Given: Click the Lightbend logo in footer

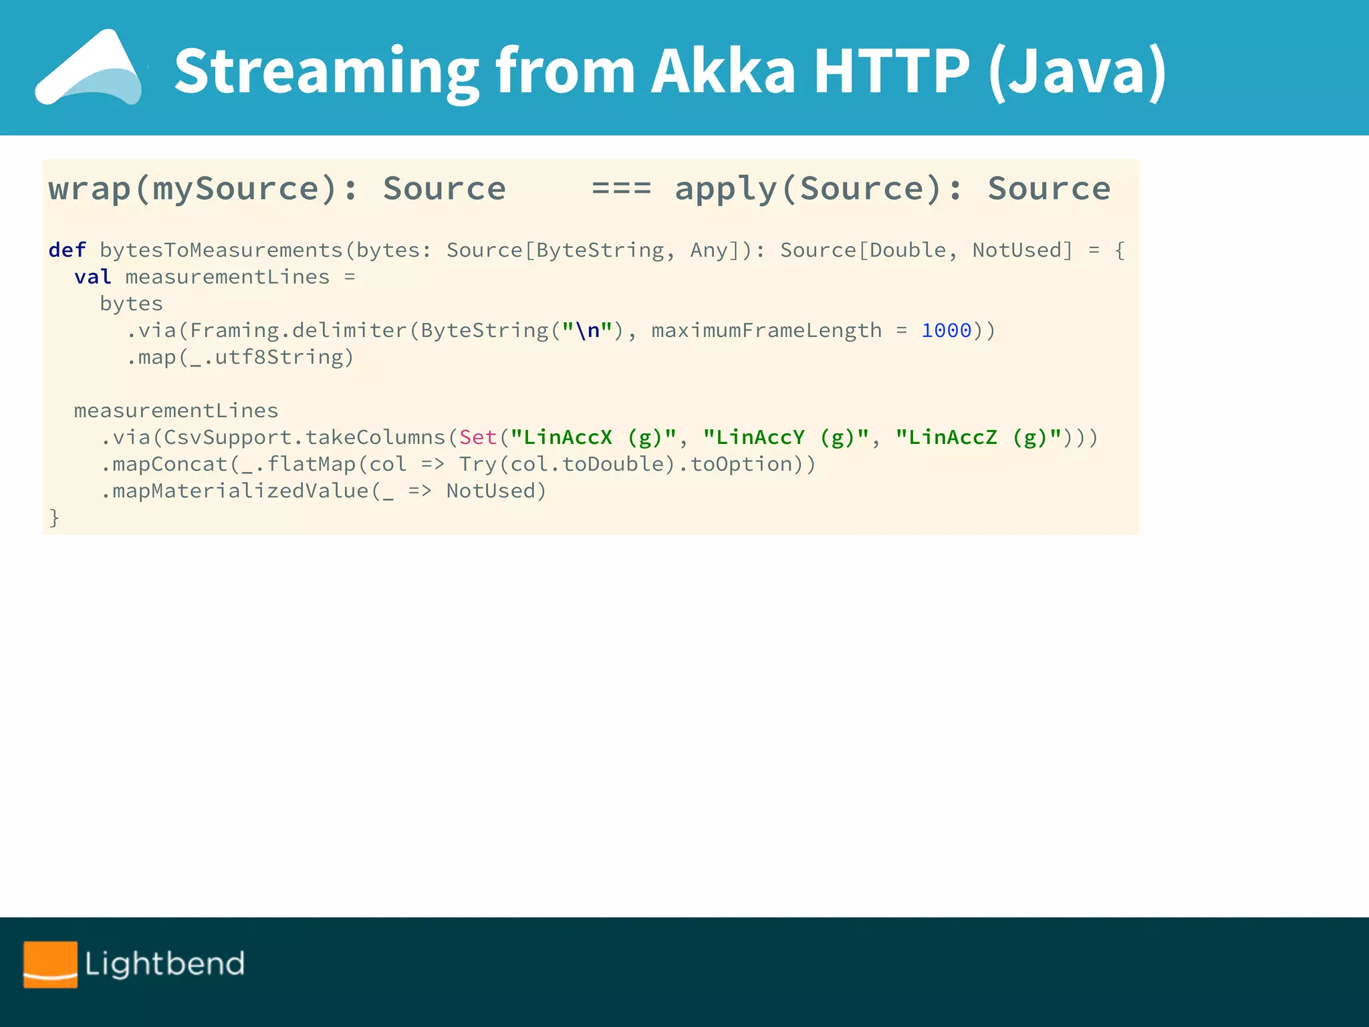Looking at the screenshot, I should [x=134, y=964].
